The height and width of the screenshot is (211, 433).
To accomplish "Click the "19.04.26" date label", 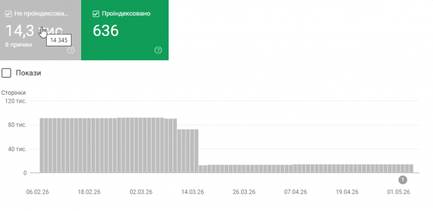I will pos(347,192).
